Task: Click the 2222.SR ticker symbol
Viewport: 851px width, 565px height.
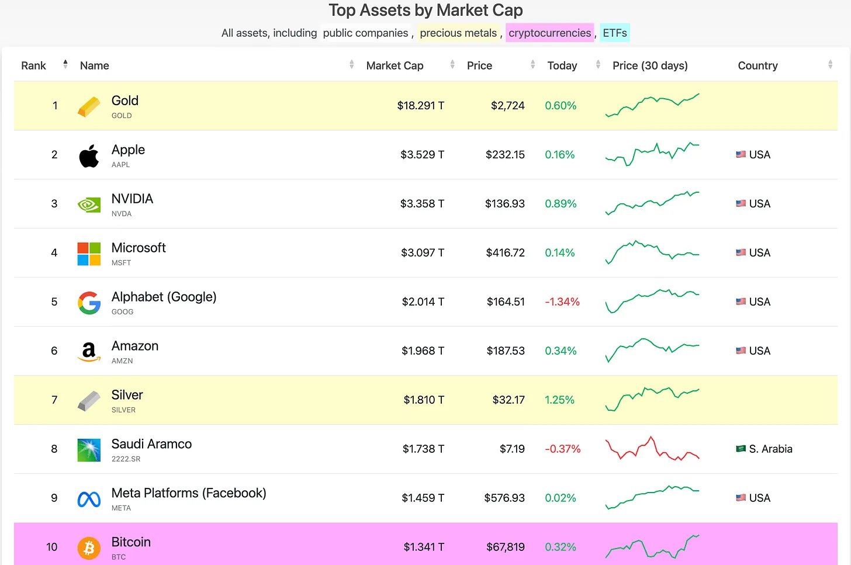Action: [126, 459]
